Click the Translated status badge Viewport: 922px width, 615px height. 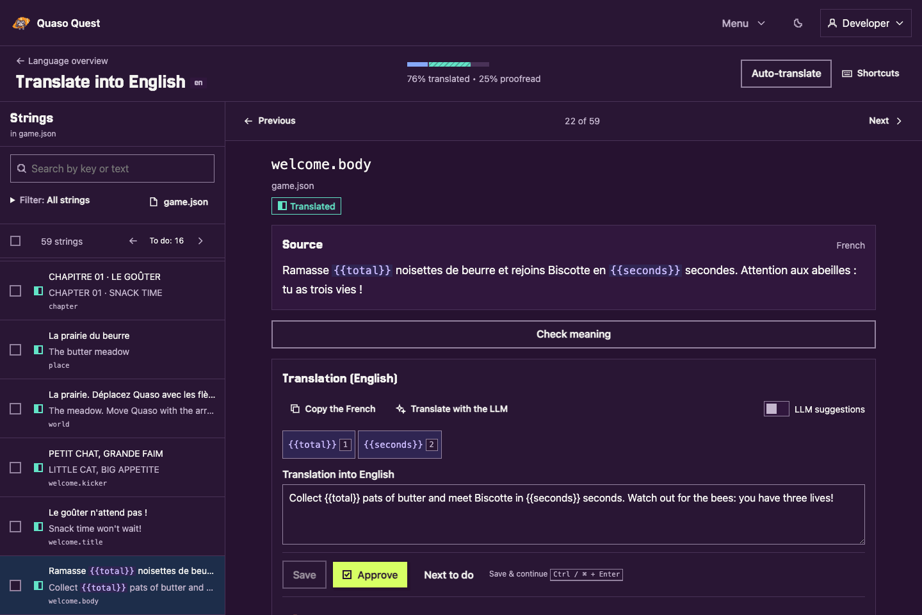point(306,206)
